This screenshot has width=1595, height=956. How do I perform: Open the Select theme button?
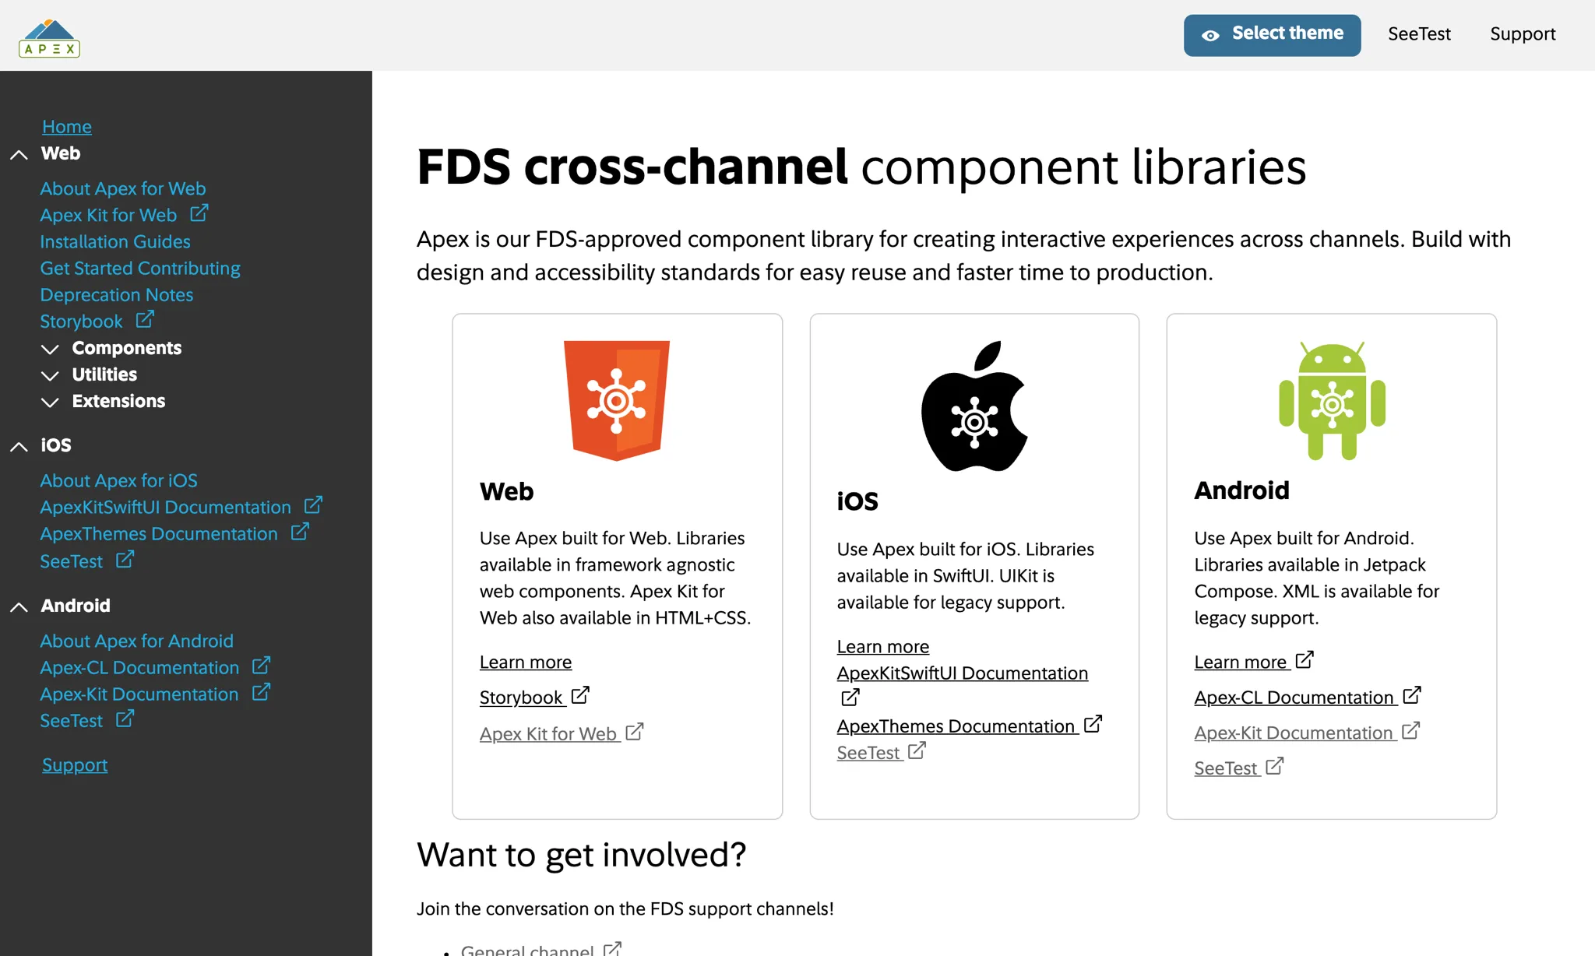tap(1272, 34)
